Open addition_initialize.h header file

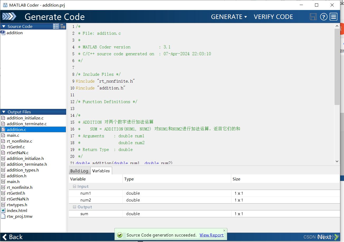25,158
